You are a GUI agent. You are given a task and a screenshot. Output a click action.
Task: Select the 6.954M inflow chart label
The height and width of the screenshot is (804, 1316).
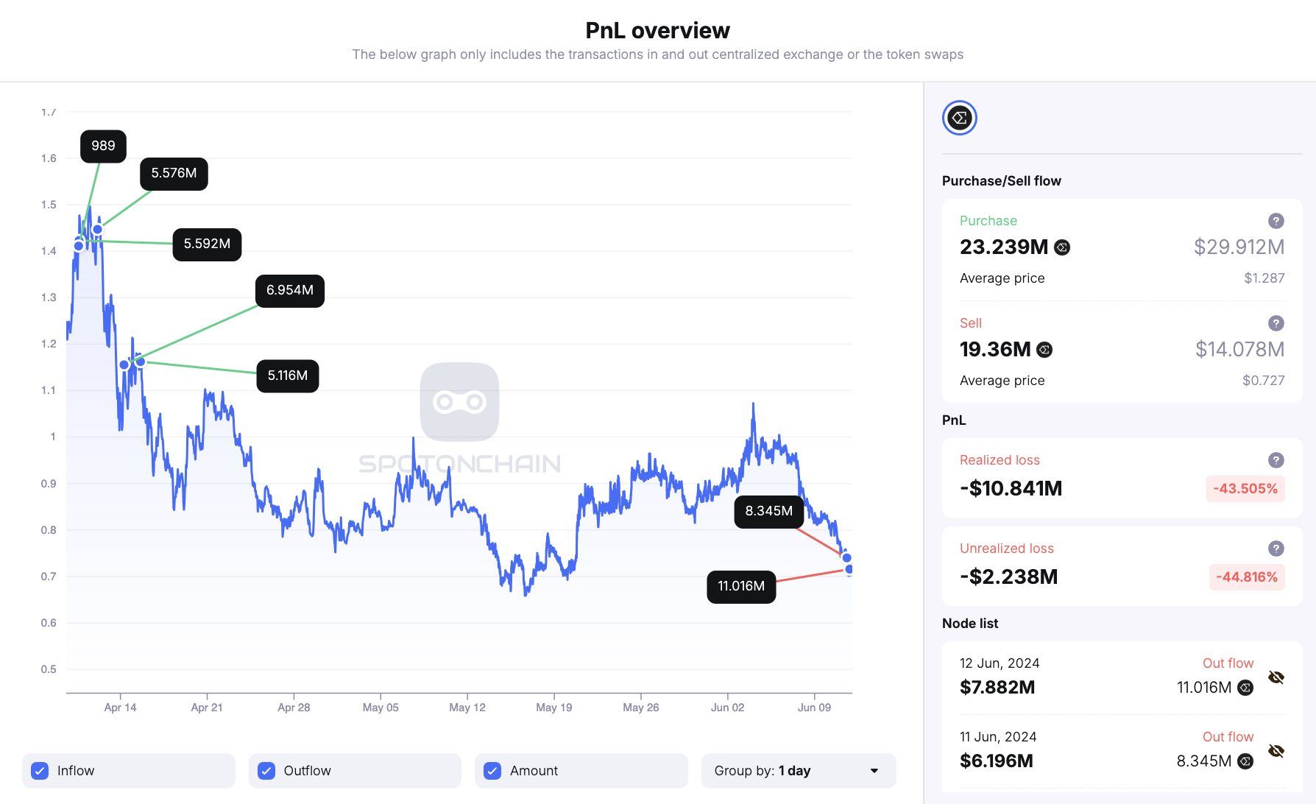point(290,291)
